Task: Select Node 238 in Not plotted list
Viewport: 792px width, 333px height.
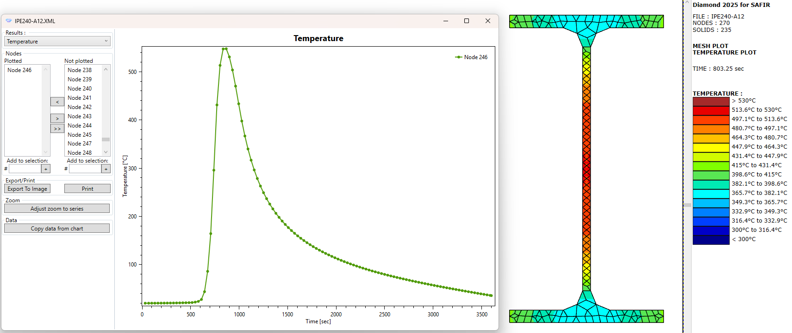Action: coord(80,70)
